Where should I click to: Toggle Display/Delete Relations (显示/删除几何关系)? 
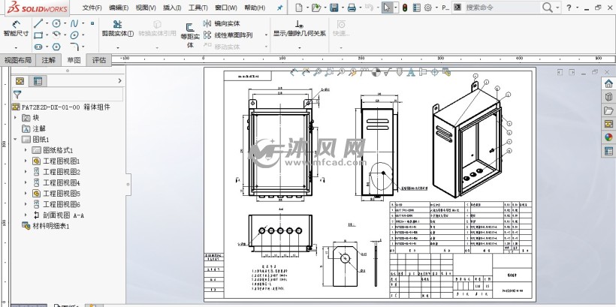click(298, 29)
